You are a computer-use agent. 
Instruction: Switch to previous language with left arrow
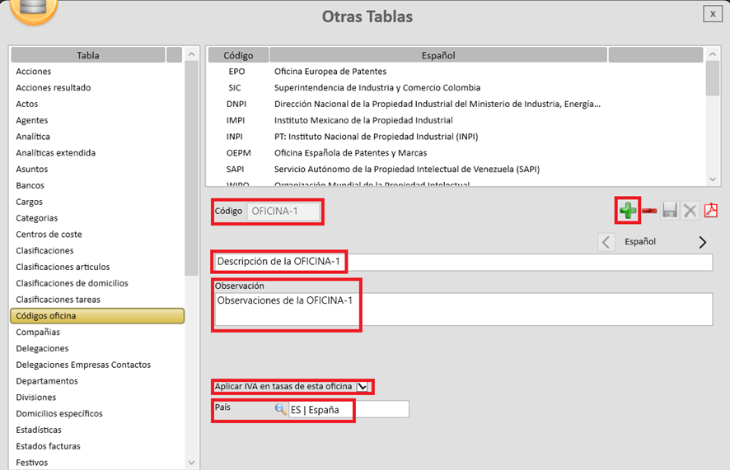pyautogui.click(x=606, y=242)
